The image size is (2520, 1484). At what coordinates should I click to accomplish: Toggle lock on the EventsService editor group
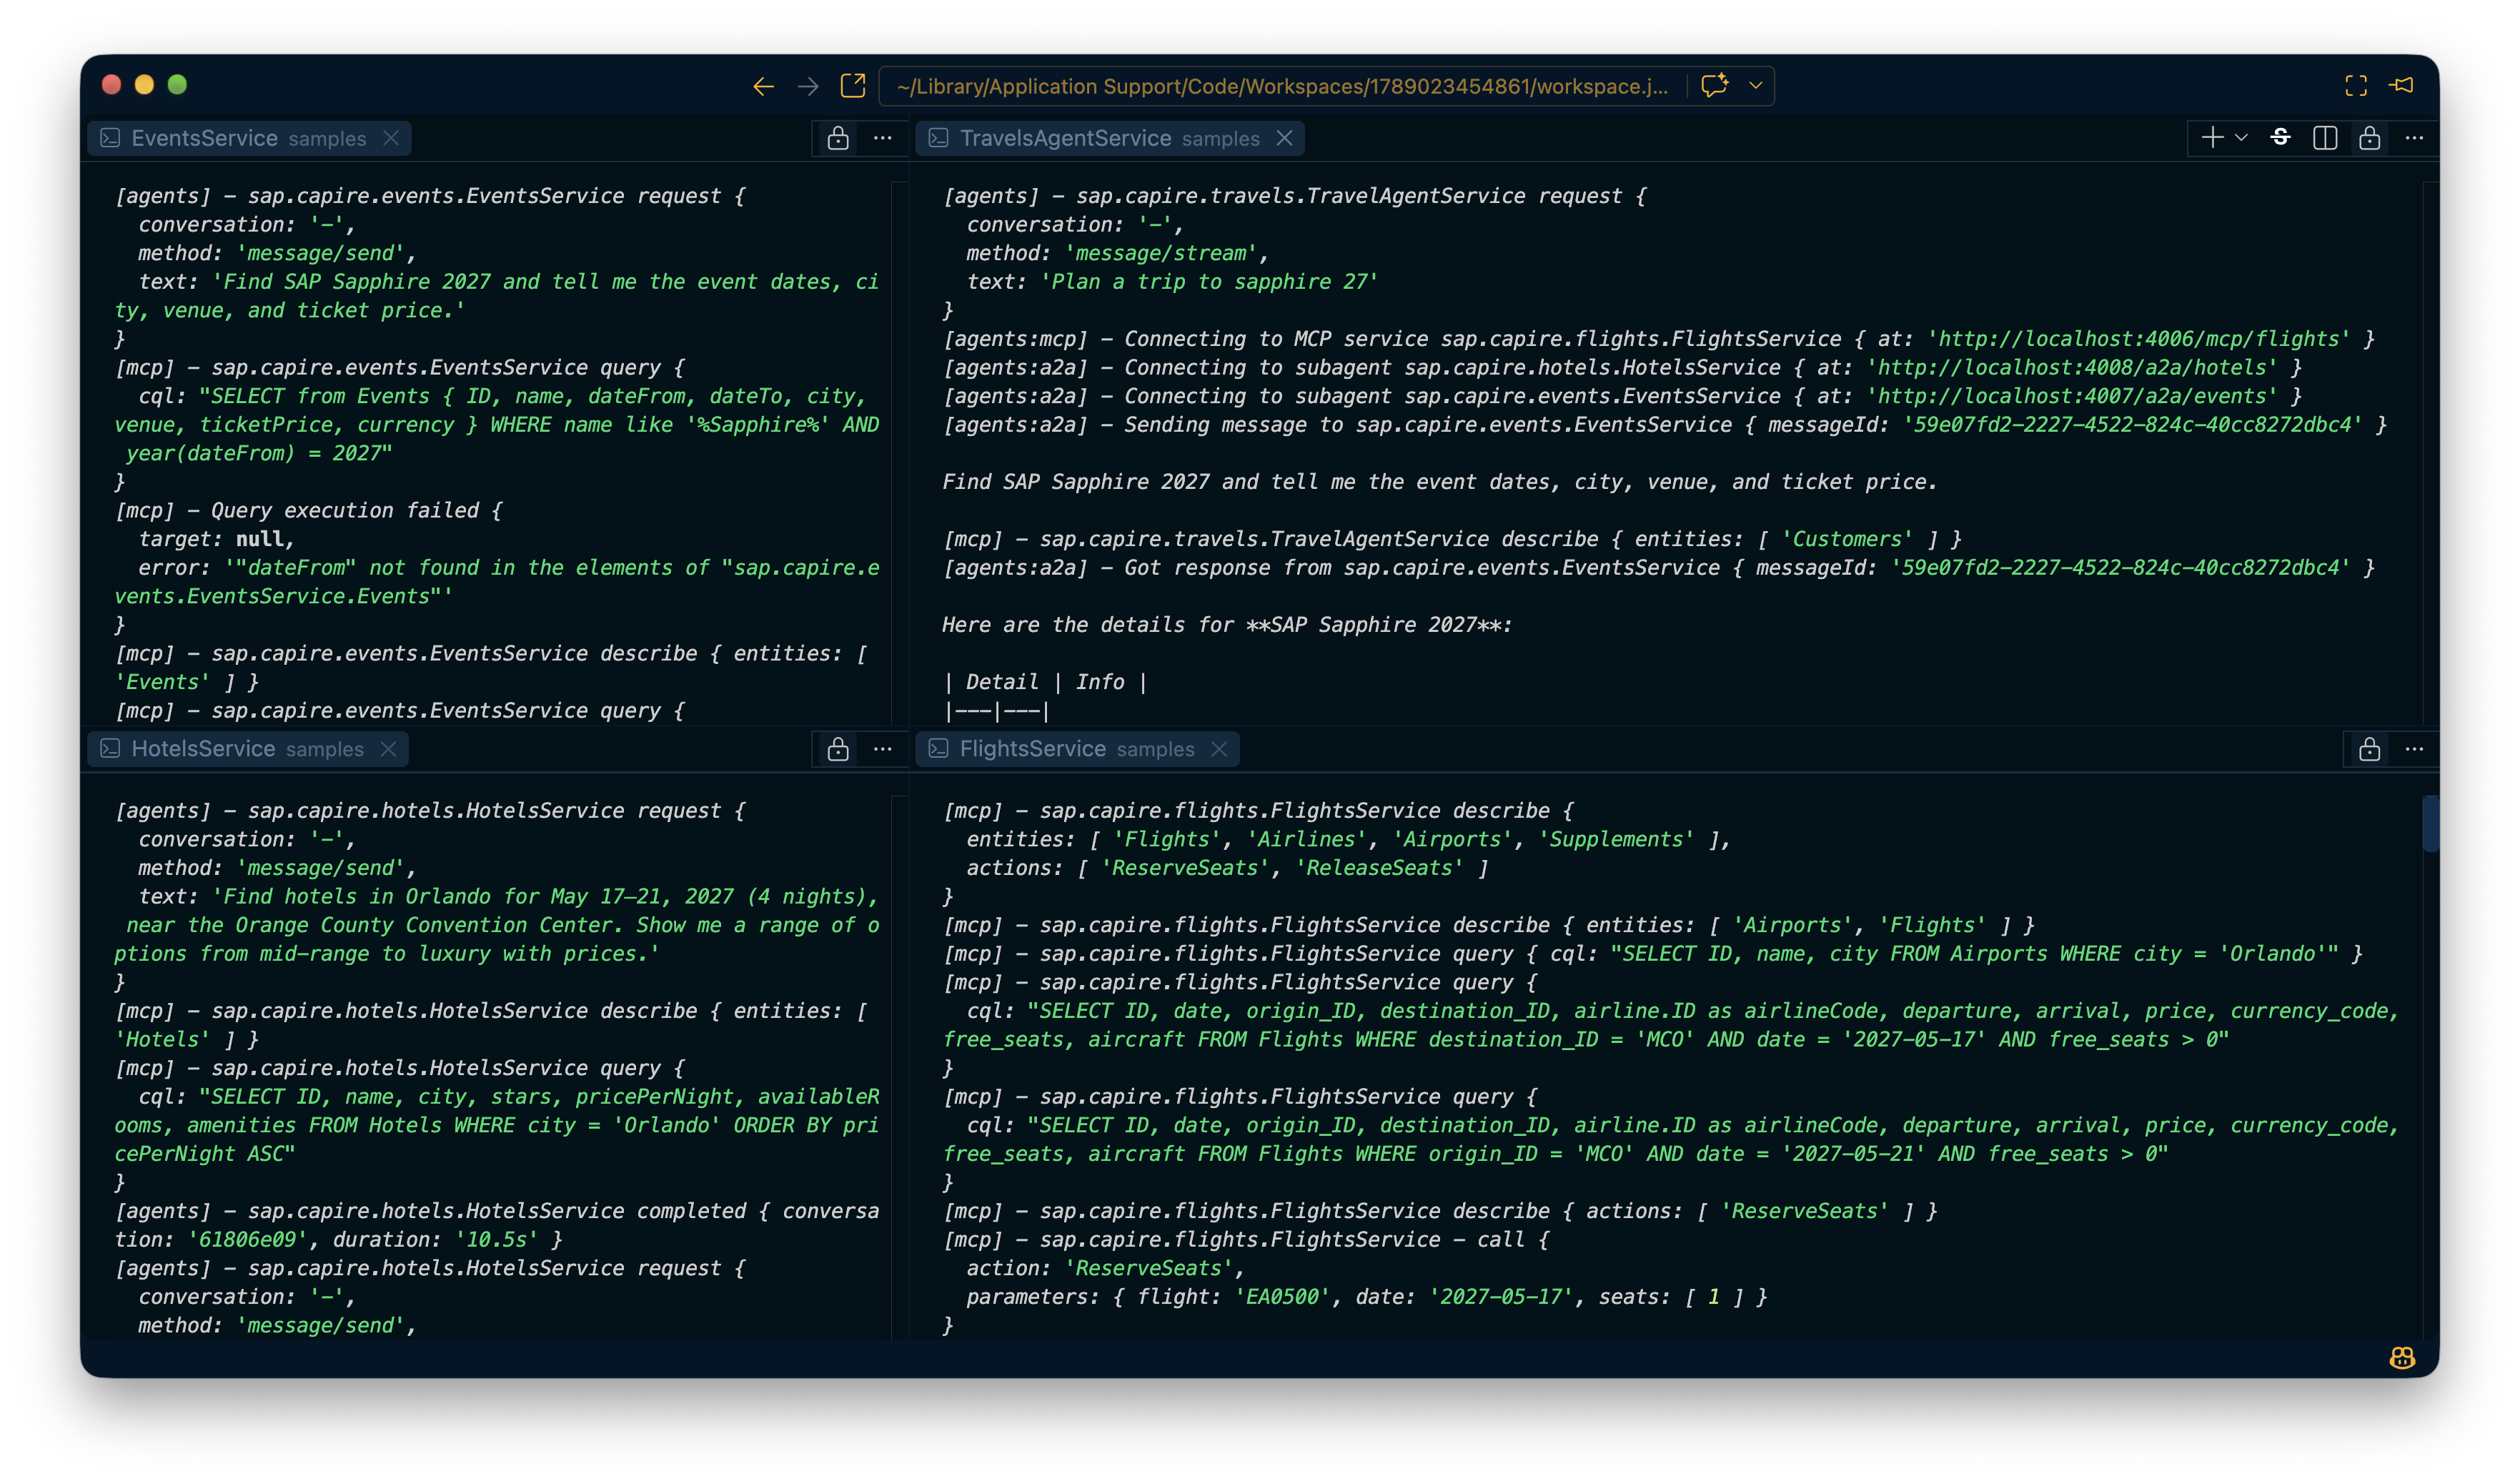[838, 138]
